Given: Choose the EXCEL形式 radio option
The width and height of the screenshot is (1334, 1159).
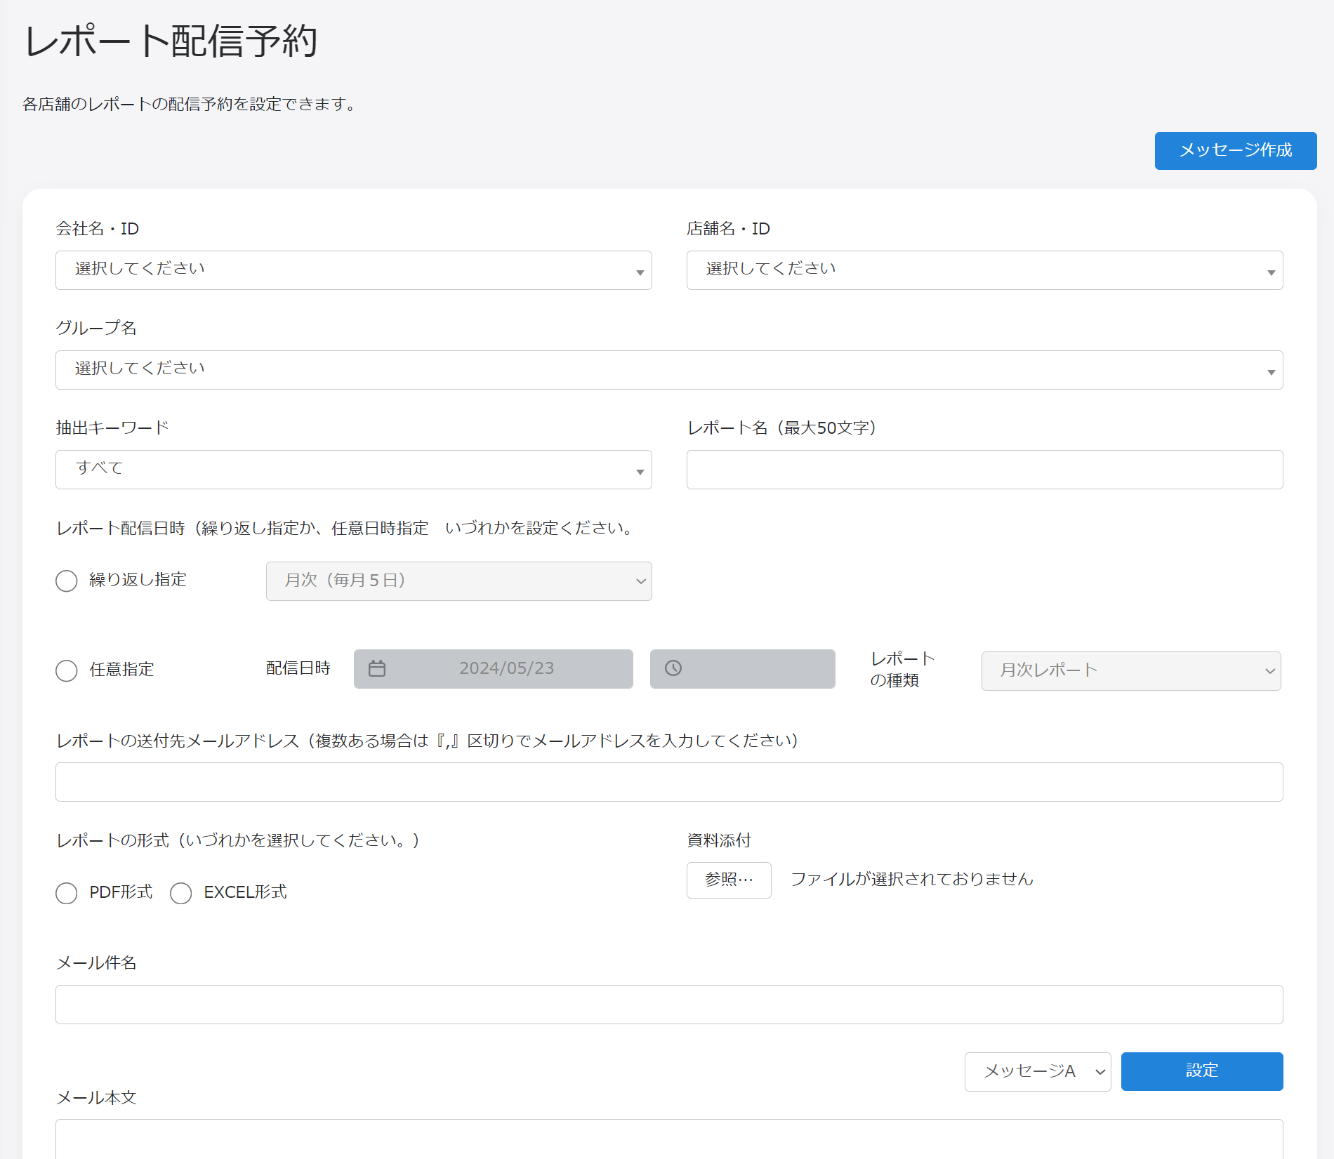Looking at the screenshot, I should point(181,893).
